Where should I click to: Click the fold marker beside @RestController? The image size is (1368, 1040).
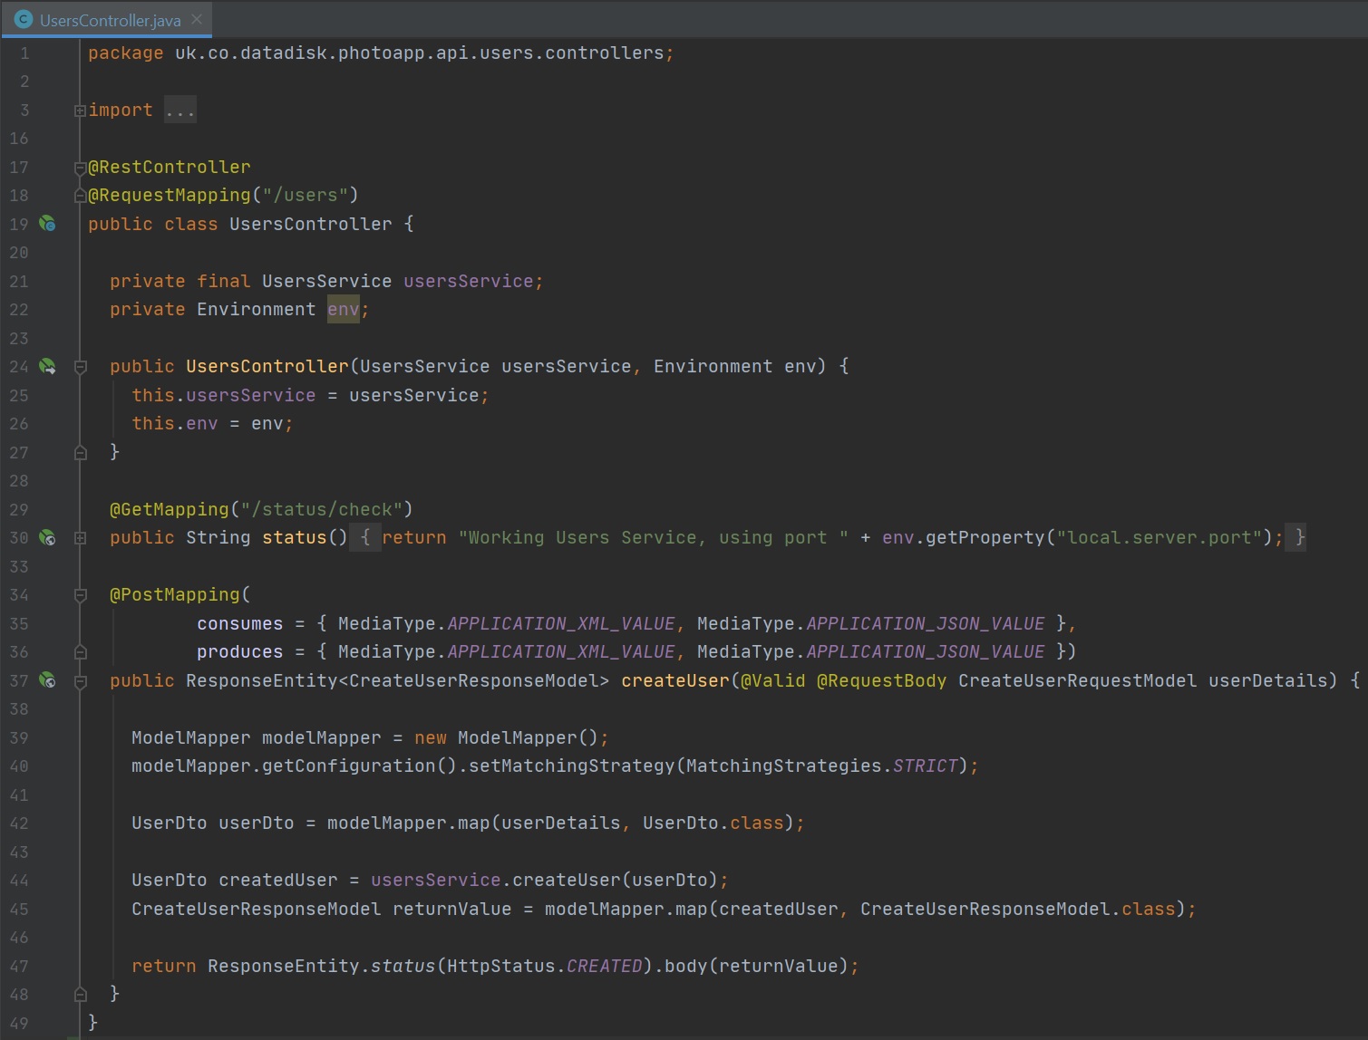(80, 168)
